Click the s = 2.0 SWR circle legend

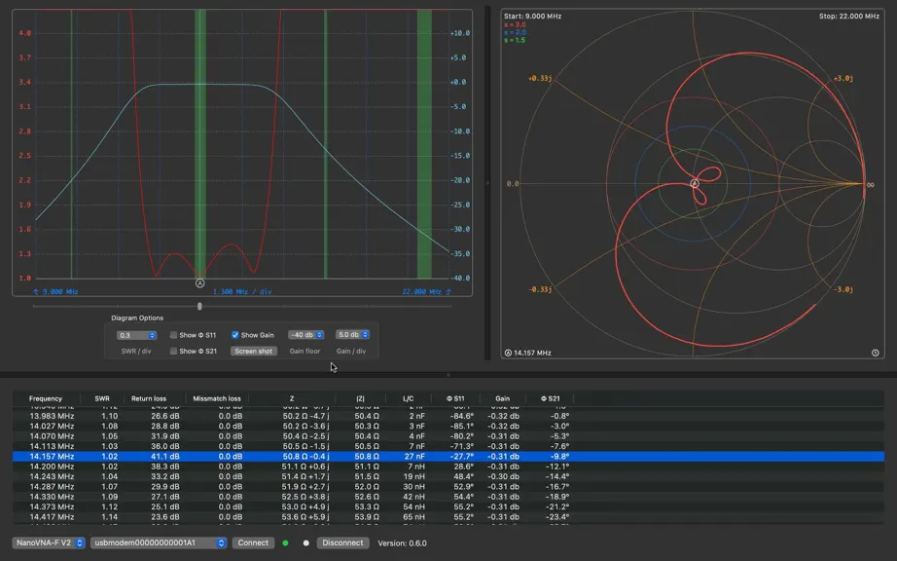click(x=515, y=32)
